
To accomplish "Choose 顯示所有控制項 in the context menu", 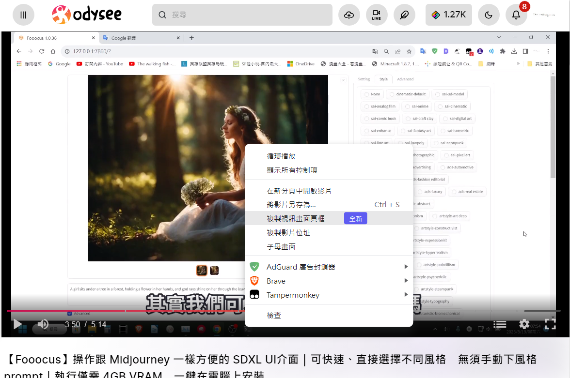I will 329,170.
